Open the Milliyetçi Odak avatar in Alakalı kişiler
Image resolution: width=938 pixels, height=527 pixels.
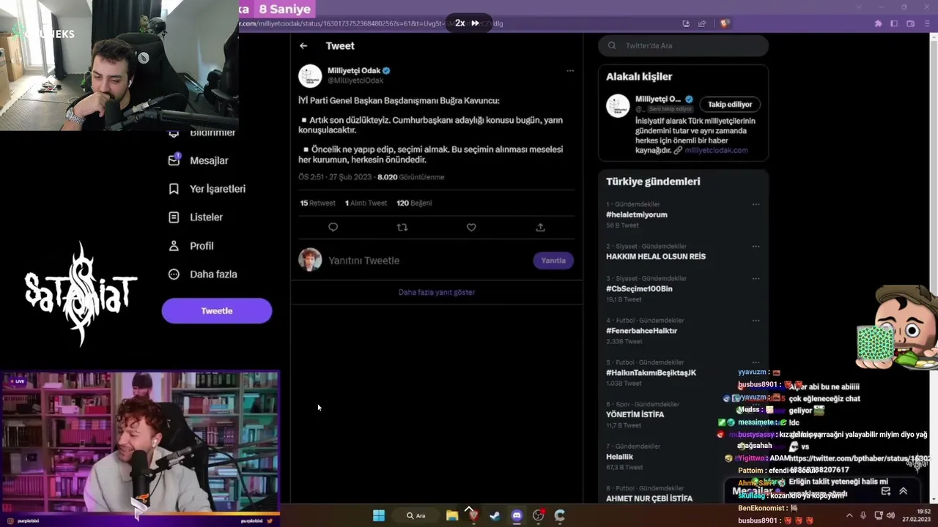[x=618, y=105]
